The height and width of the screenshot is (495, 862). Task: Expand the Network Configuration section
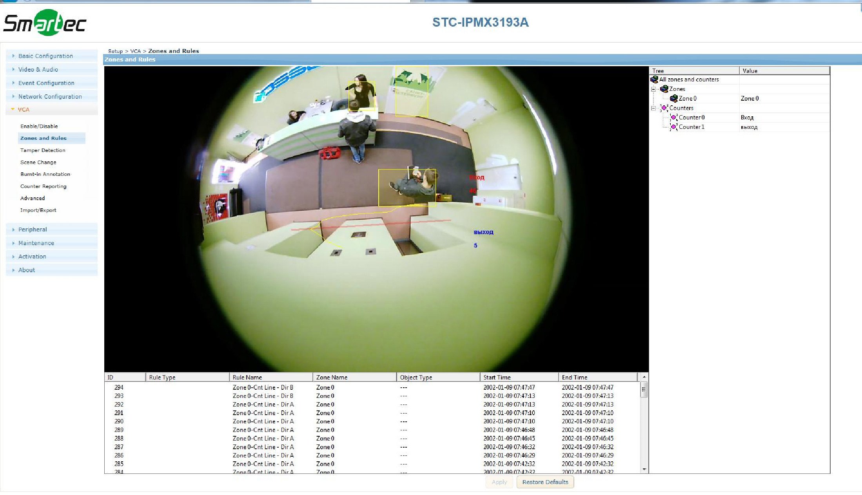point(50,96)
